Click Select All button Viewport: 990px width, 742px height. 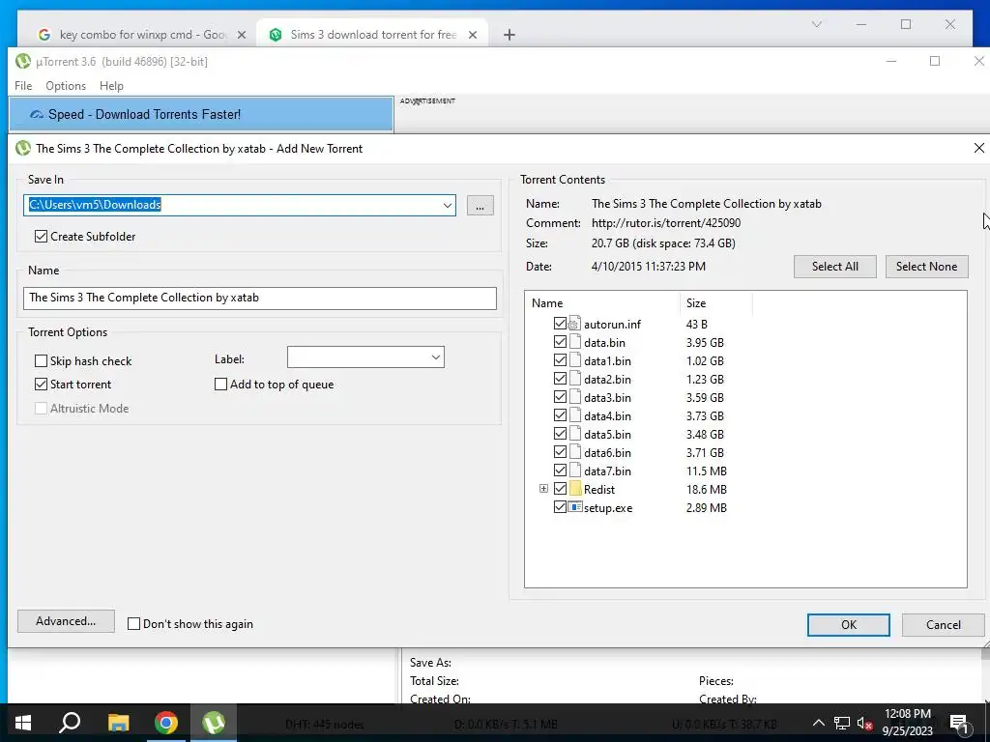(x=834, y=267)
